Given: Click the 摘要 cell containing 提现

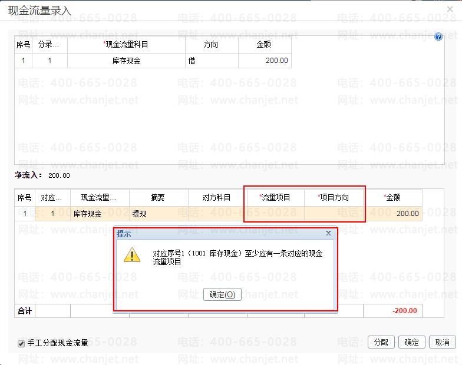Looking at the screenshot, I should 159,214.
